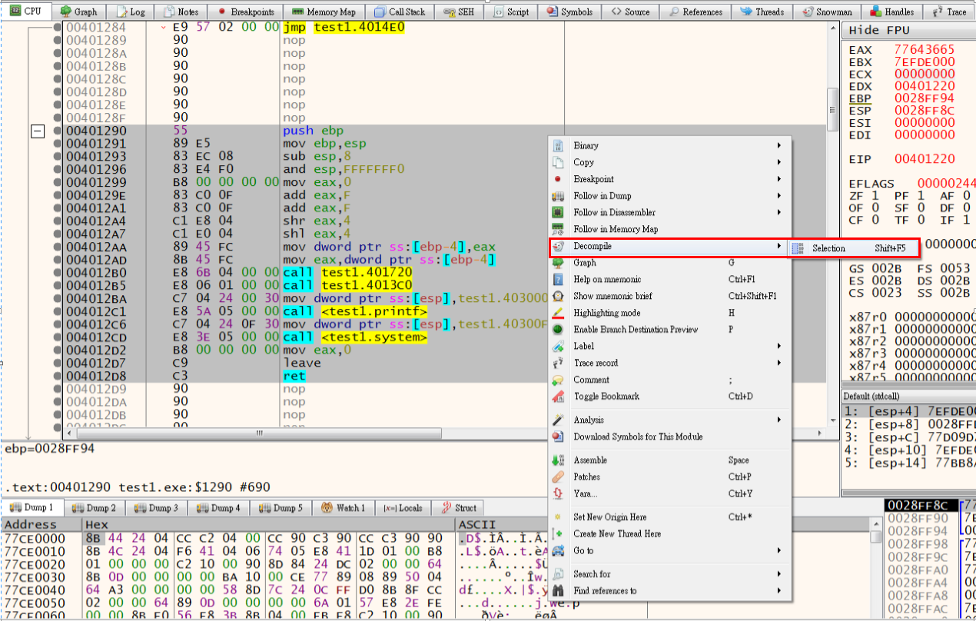Screen dimensions: 976x621
Task: Click the Decompile context menu entry
Action: 669,247
